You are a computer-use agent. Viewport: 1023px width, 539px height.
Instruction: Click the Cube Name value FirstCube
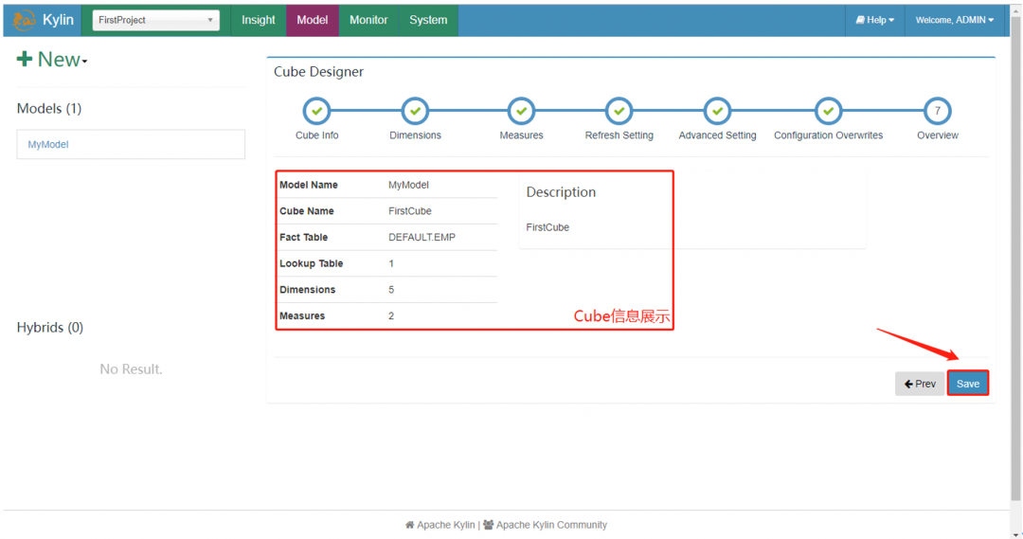tap(410, 211)
